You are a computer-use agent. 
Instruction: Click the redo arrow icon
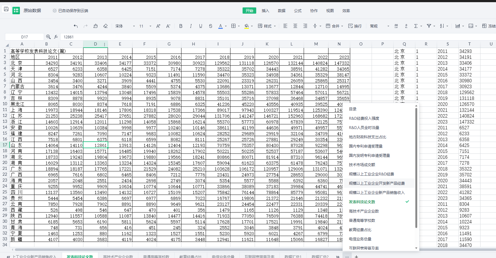click(x=86, y=26)
